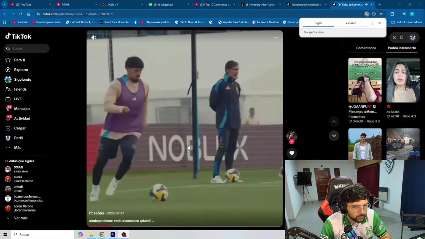Open Chrome profile avatar 'm'

point(412,14)
